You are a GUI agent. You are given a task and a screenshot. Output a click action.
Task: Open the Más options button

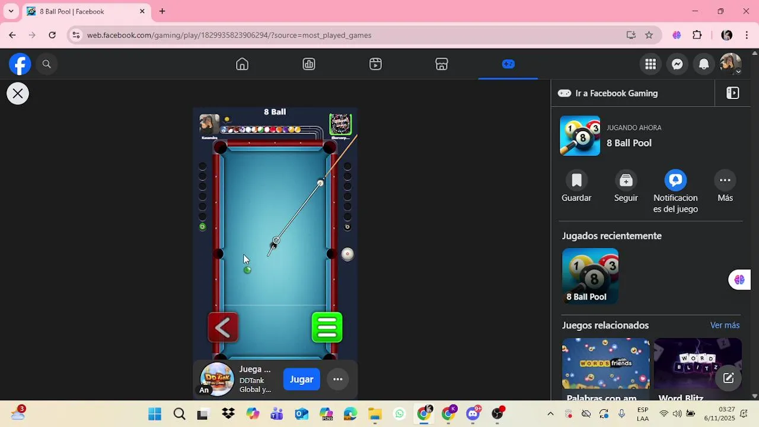click(x=725, y=186)
